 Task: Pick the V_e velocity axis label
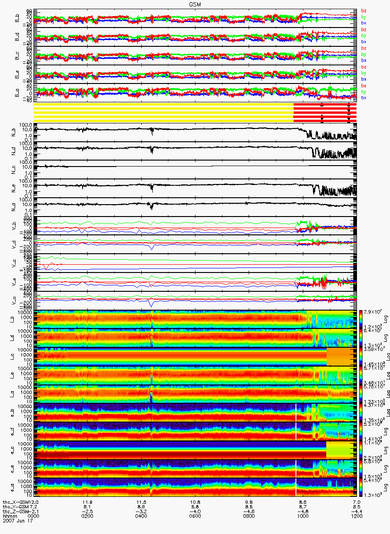coord(14,282)
